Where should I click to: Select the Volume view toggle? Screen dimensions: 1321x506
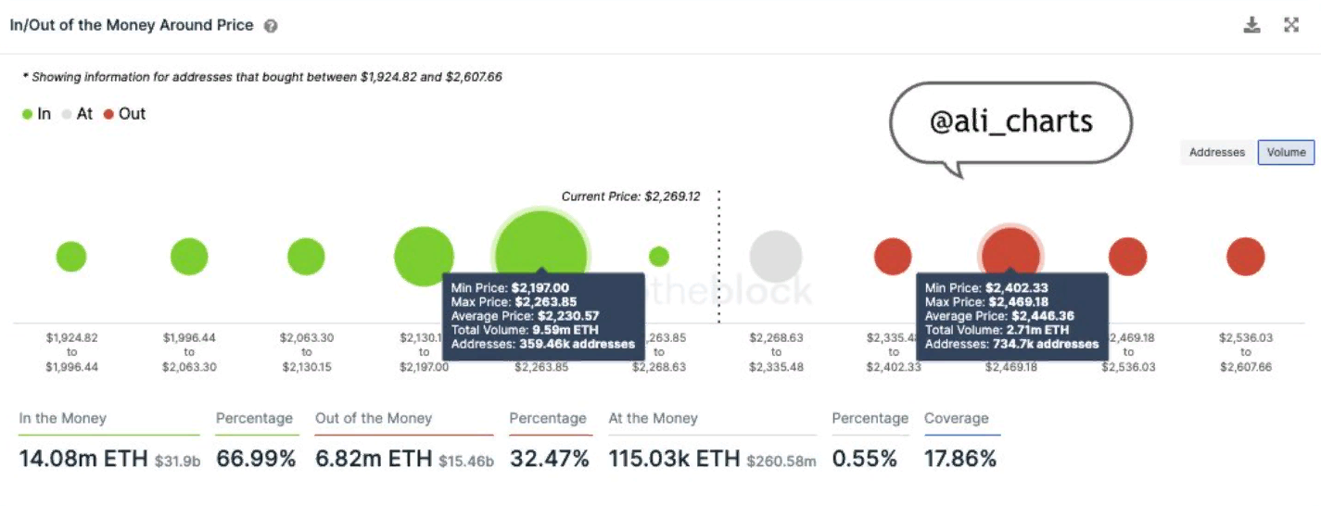[x=1286, y=152]
